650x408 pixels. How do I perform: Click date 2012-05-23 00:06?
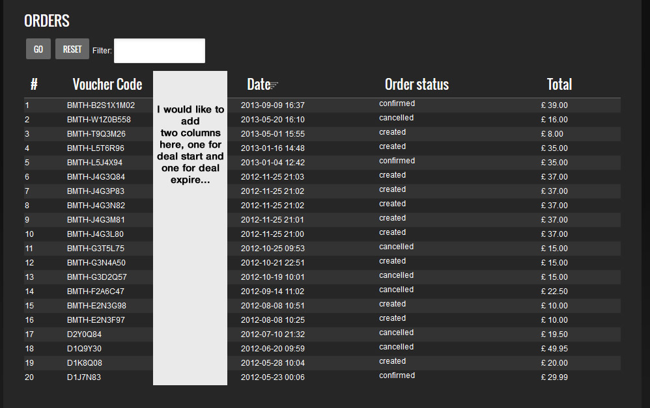point(273,377)
